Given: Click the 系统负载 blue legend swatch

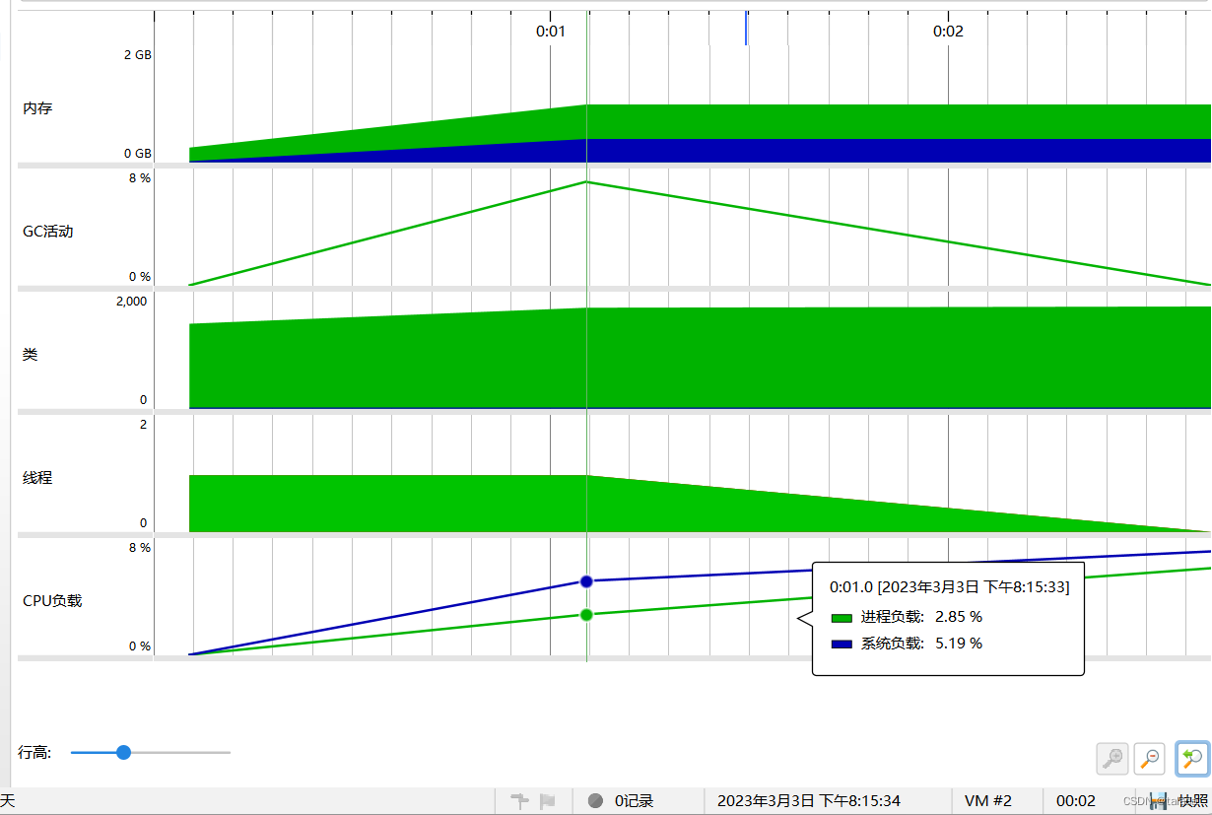Looking at the screenshot, I should pos(842,645).
